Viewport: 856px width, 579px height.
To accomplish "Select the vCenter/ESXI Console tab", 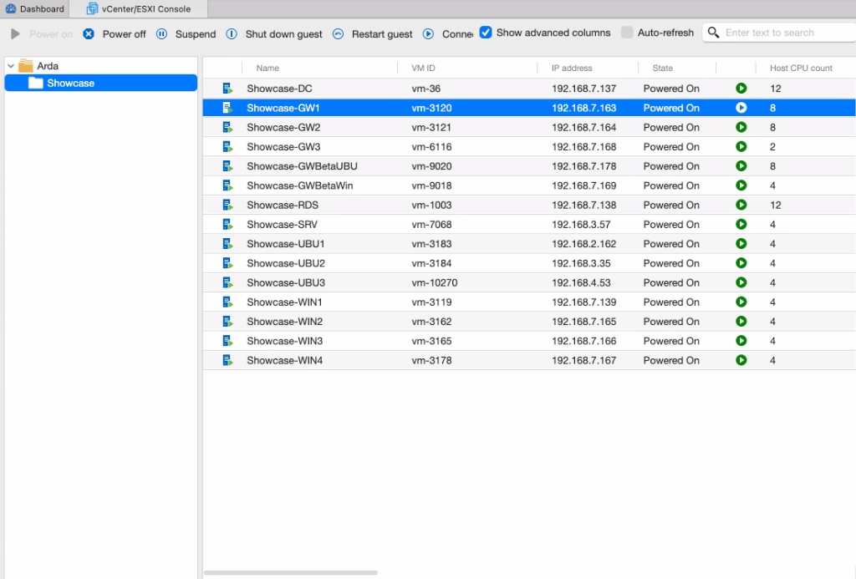I will (x=139, y=9).
